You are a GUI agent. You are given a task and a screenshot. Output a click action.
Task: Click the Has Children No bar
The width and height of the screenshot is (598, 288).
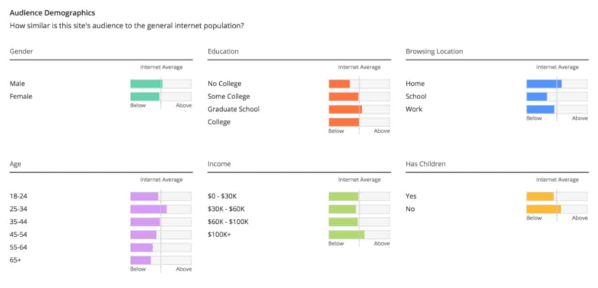(544, 209)
